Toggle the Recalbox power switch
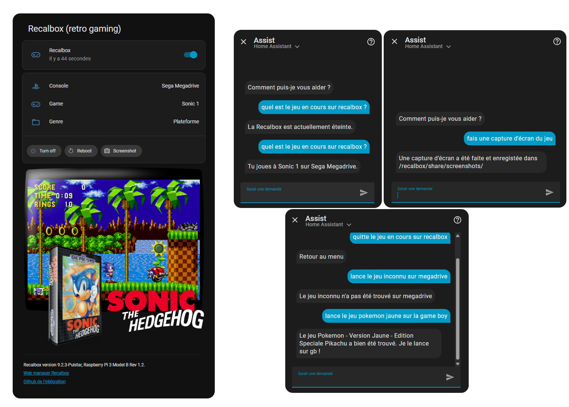Screen dimensions: 569x407 point(191,55)
